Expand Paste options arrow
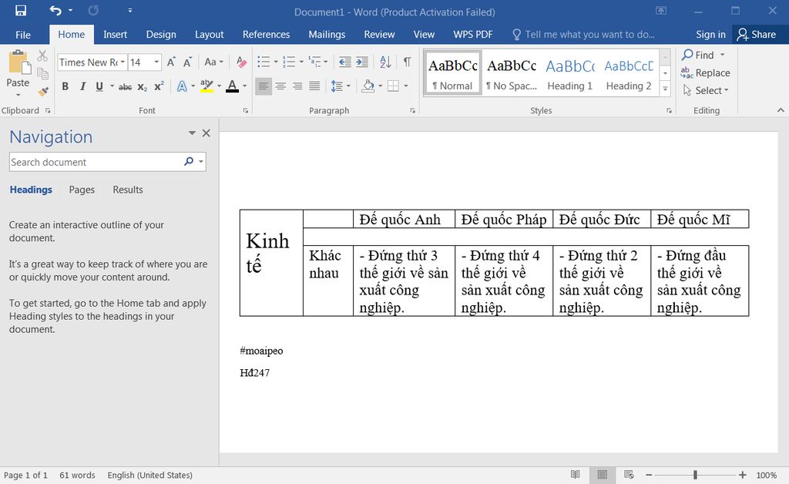 pyautogui.click(x=18, y=95)
